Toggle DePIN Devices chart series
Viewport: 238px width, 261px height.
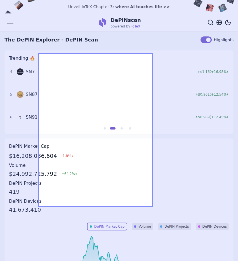[212, 227]
